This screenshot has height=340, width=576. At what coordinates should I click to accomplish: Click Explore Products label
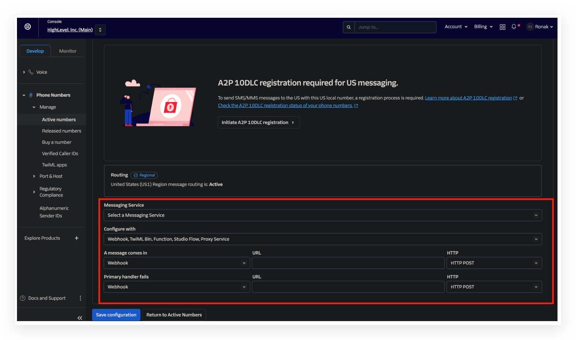pos(42,238)
